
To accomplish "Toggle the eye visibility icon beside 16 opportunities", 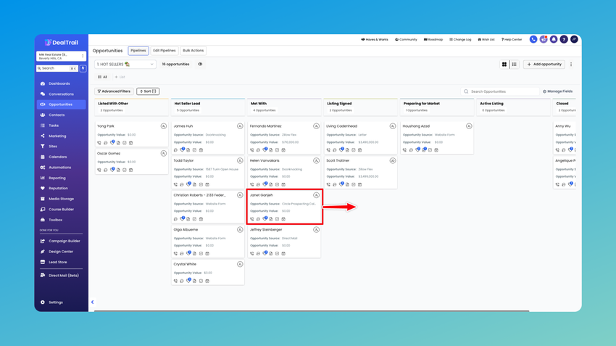I will click(200, 64).
